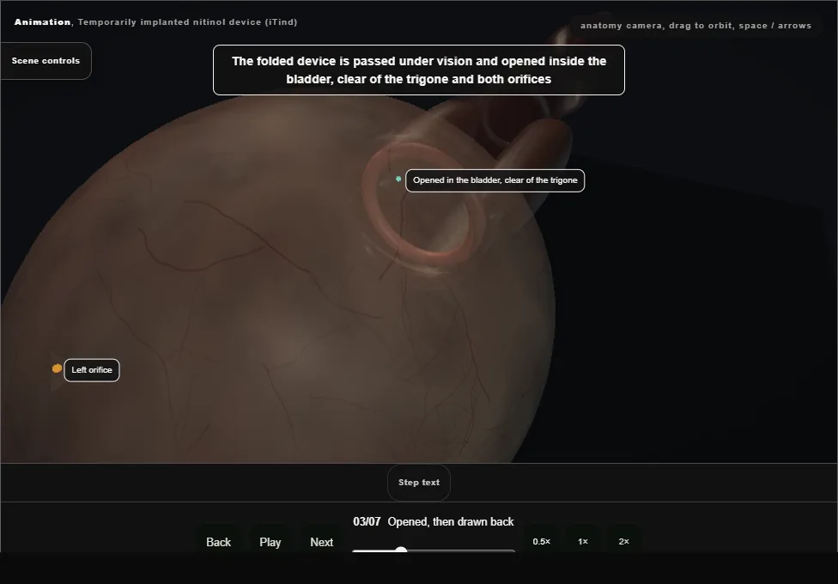Image resolution: width=838 pixels, height=584 pixels.
Task: Click the 'Animation, Temporarily implanted nitinol device' title
Action: coord(155,22)
